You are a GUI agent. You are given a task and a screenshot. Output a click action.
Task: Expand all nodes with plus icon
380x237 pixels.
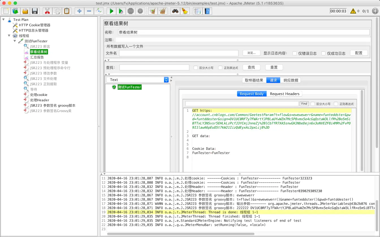(x=79, y=11)
